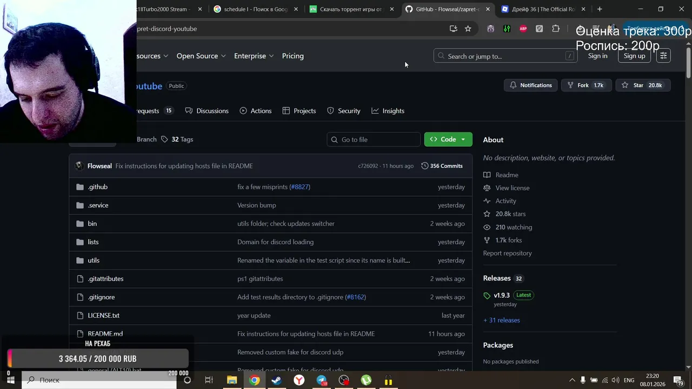Click the install app icon in address bar
The width and height of the screenshot is (692, 389).
pyautogui.click(x=454, y=29)
